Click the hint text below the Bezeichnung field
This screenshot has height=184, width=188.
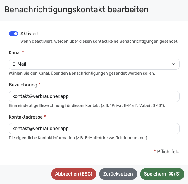pyautogui.click(x=87, y=105)
